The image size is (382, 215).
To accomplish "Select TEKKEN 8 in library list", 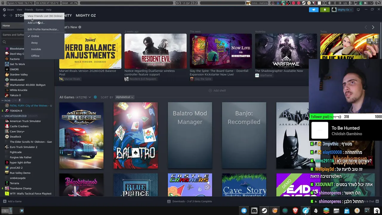I will 16,111.
